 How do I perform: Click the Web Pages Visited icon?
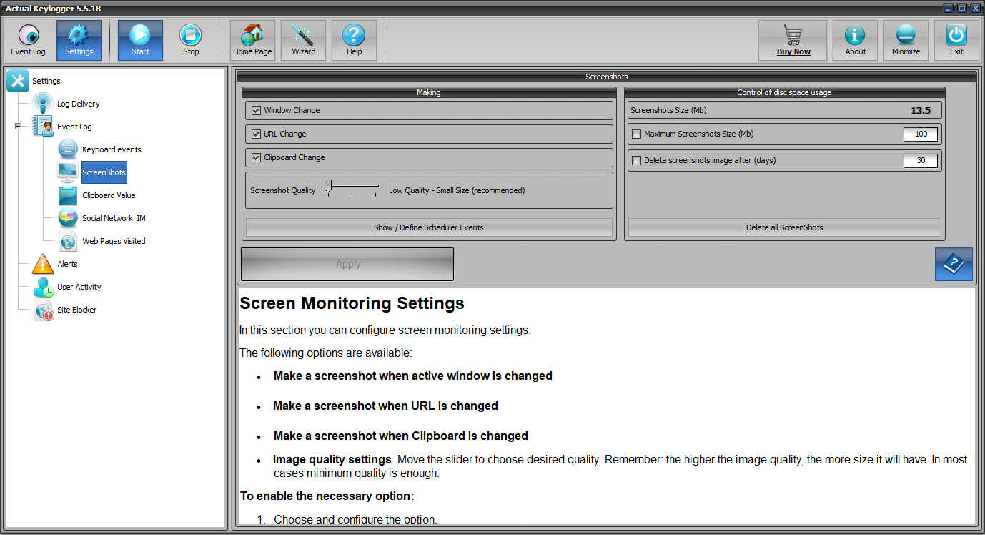[68, 241]
